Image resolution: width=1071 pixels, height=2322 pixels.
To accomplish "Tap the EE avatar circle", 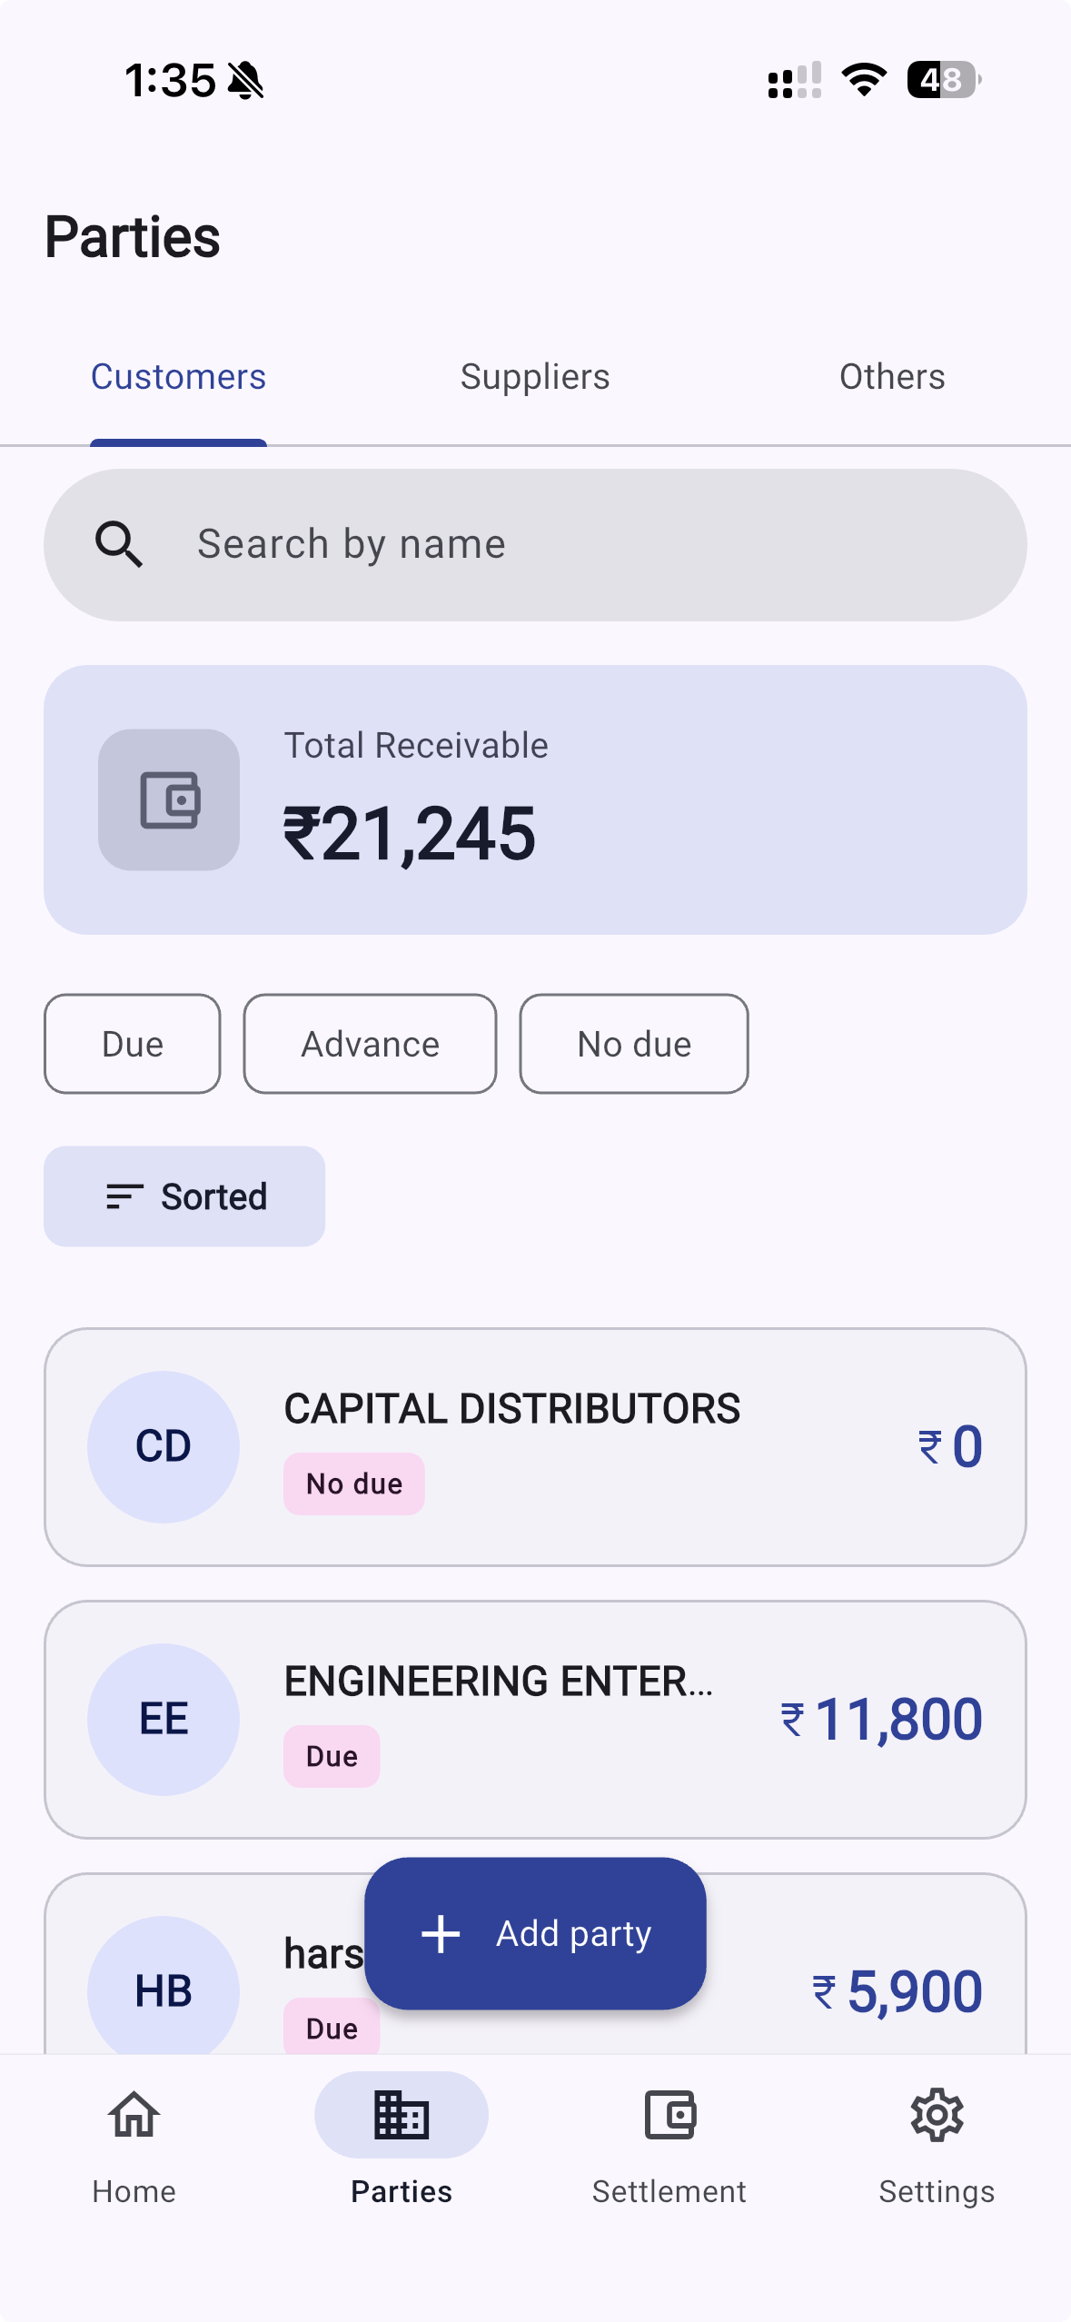I will (164, 1719).
